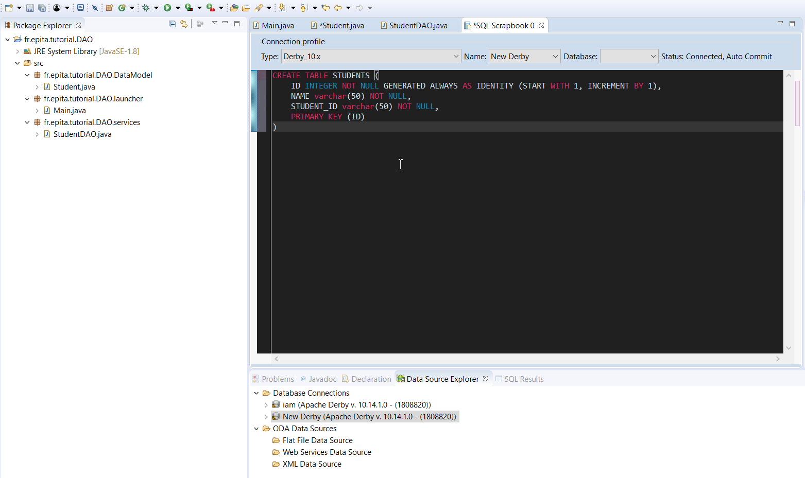
Task: Select XML Data Source
Action: (x=307, y=464)
